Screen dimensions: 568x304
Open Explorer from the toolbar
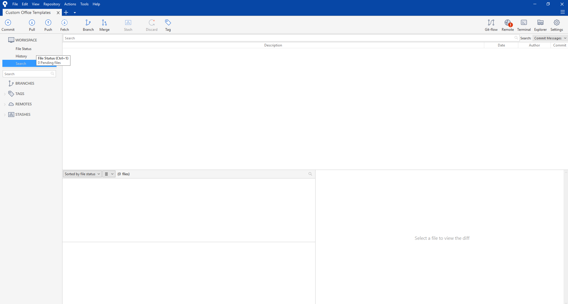click(x=540, y=25)
